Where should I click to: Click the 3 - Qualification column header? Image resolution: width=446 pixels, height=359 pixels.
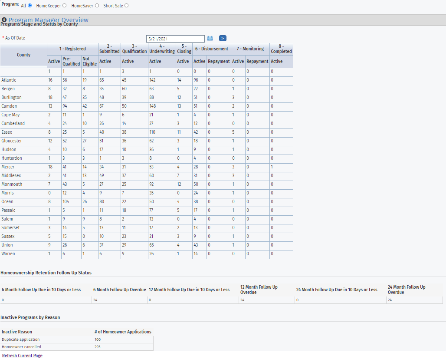click(134, 49)
